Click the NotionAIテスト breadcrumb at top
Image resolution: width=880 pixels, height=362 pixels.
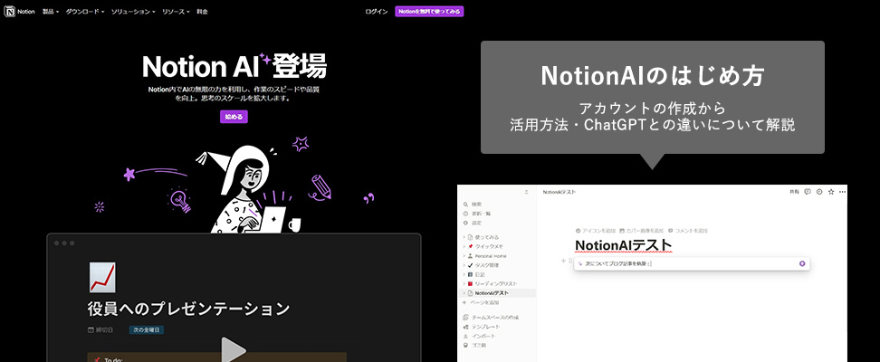pos(559,192)
